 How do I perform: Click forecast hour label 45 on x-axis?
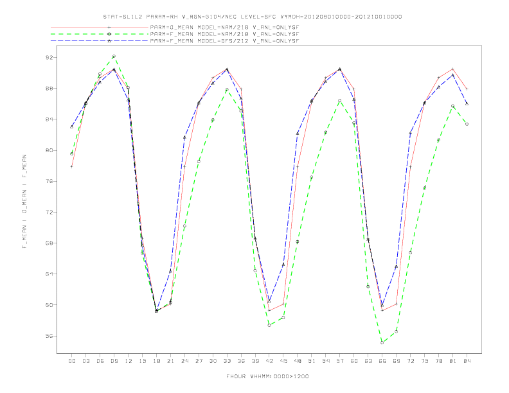[x=283, y=361]
